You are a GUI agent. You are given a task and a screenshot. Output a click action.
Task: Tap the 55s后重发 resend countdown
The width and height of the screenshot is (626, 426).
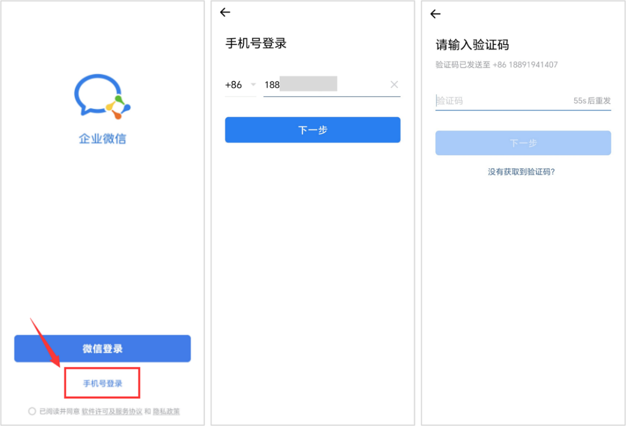coord(592,101)
